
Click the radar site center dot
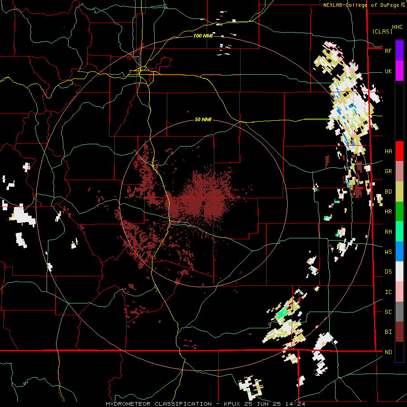coord(203,203)
